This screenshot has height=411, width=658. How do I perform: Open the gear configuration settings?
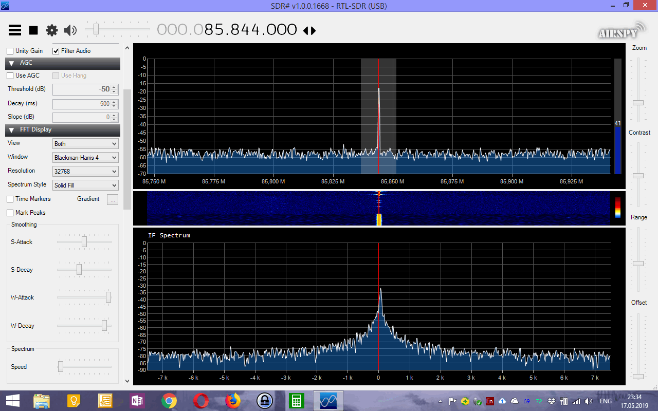[52, 30]
